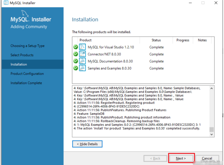
Task: Click green check beside MySQL for Visual Studio
Action: click(75, 47)
